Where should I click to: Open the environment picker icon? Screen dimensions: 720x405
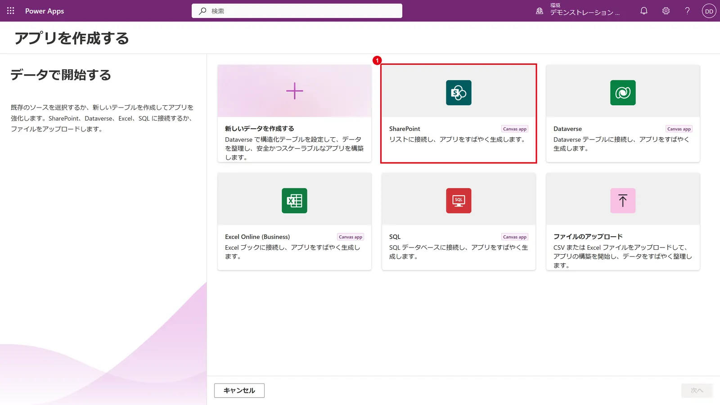click(x=540, y=11)
